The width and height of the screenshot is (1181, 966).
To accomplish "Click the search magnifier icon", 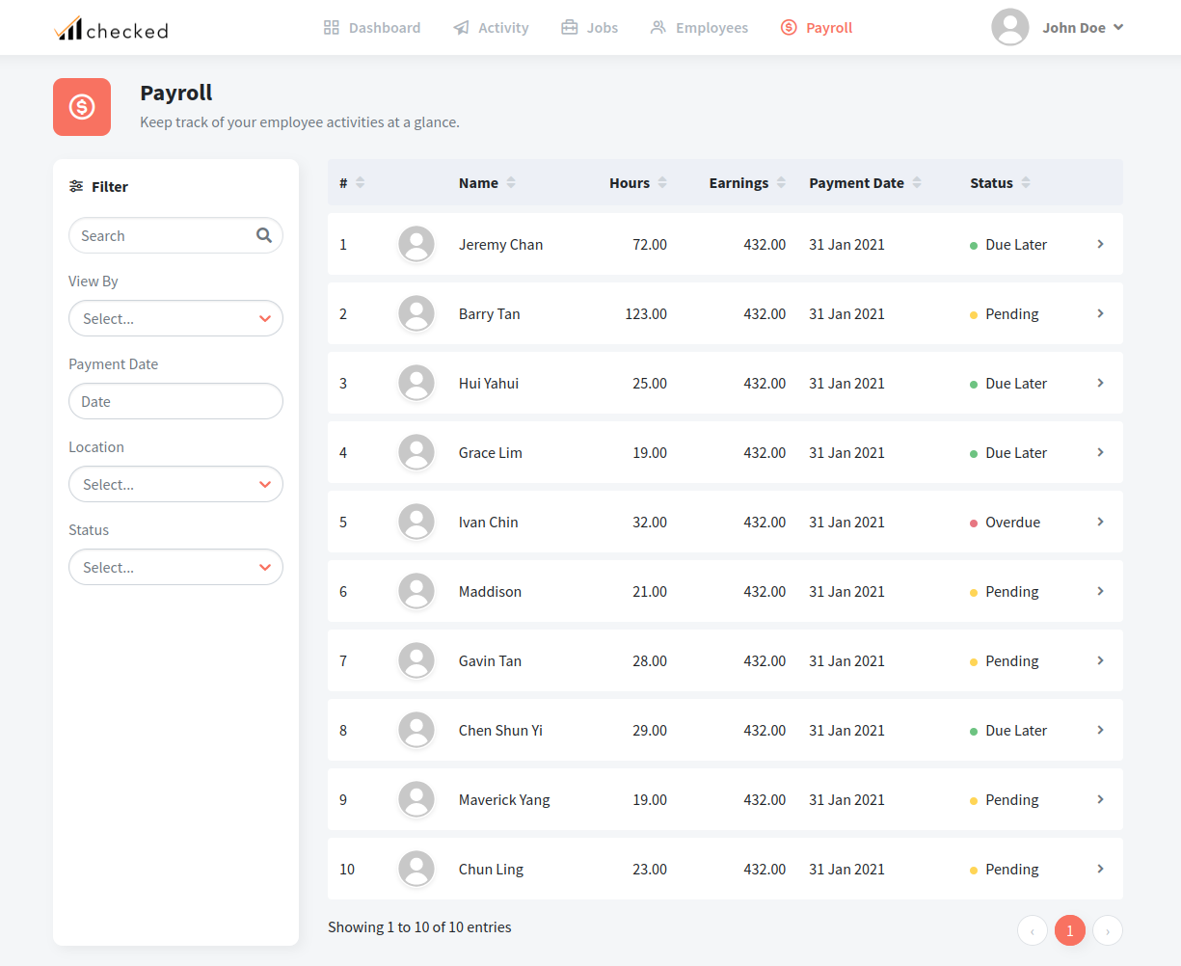I will point(263,235).
